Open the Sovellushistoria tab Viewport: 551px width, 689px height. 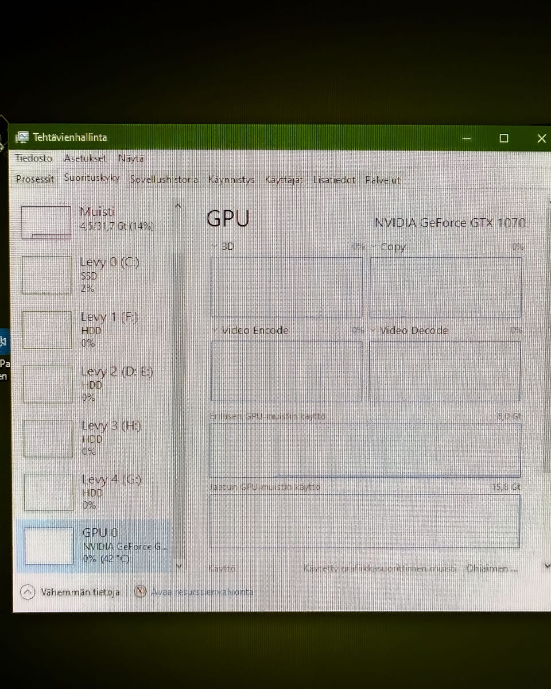click(x=164, y=179)
